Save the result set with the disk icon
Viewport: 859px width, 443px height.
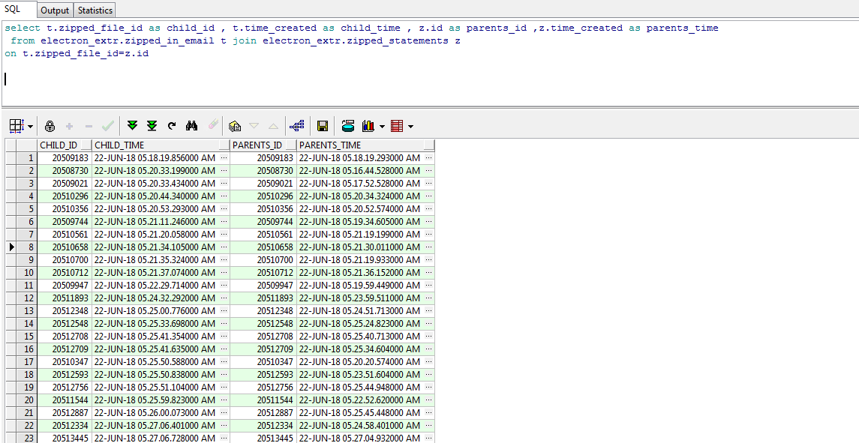(323, 126)
